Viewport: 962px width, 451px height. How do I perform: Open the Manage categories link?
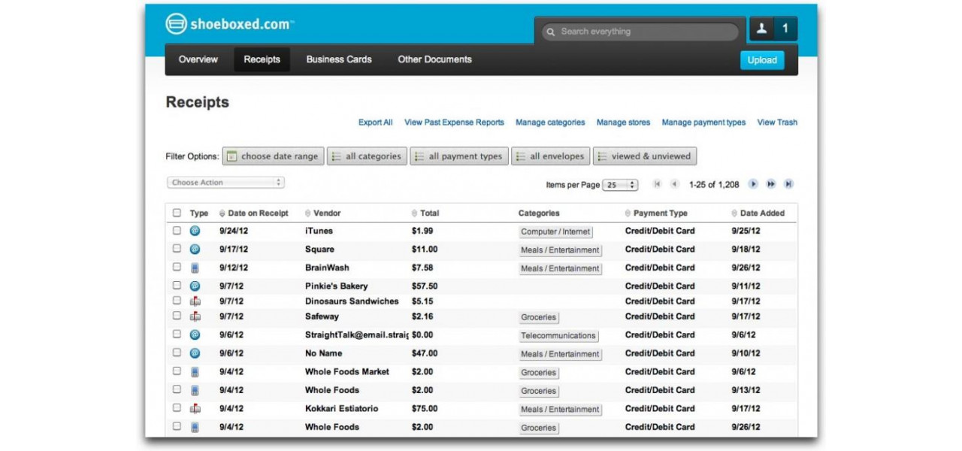click(x=550, y=123)
